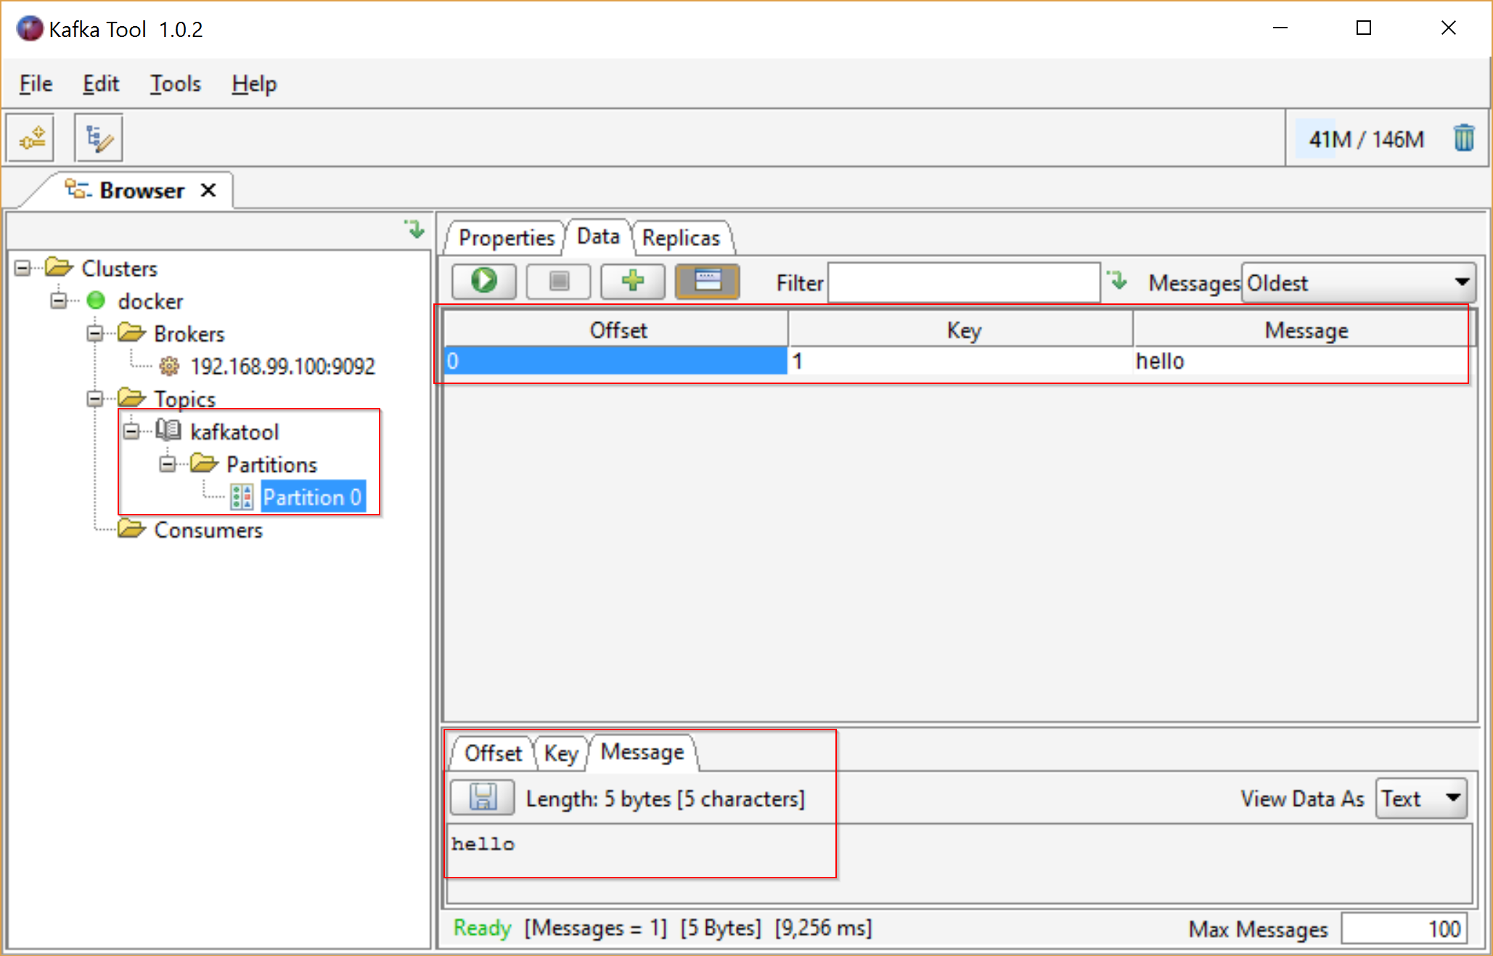The width and height of the screenshot is (1493, 956).
Task: Select the Data tab
Action: 598,236
